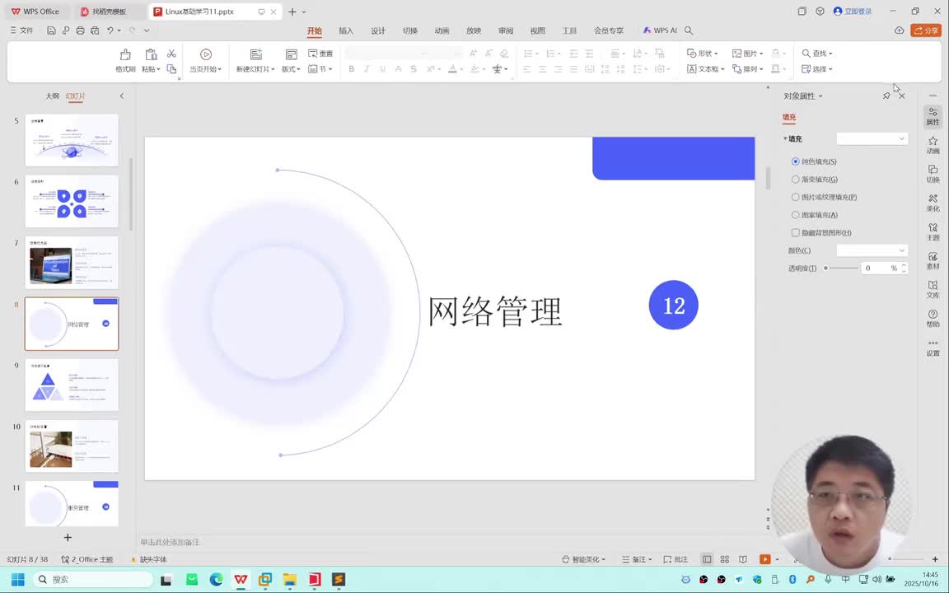Click the Print Preview icon
949x593 pixels.
95,30
